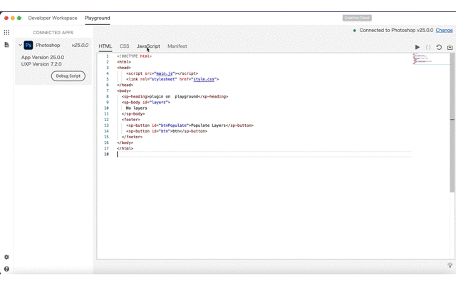Click the Debug Script button
This screenshot has height=285, width=456.
(x=68, y=76)
